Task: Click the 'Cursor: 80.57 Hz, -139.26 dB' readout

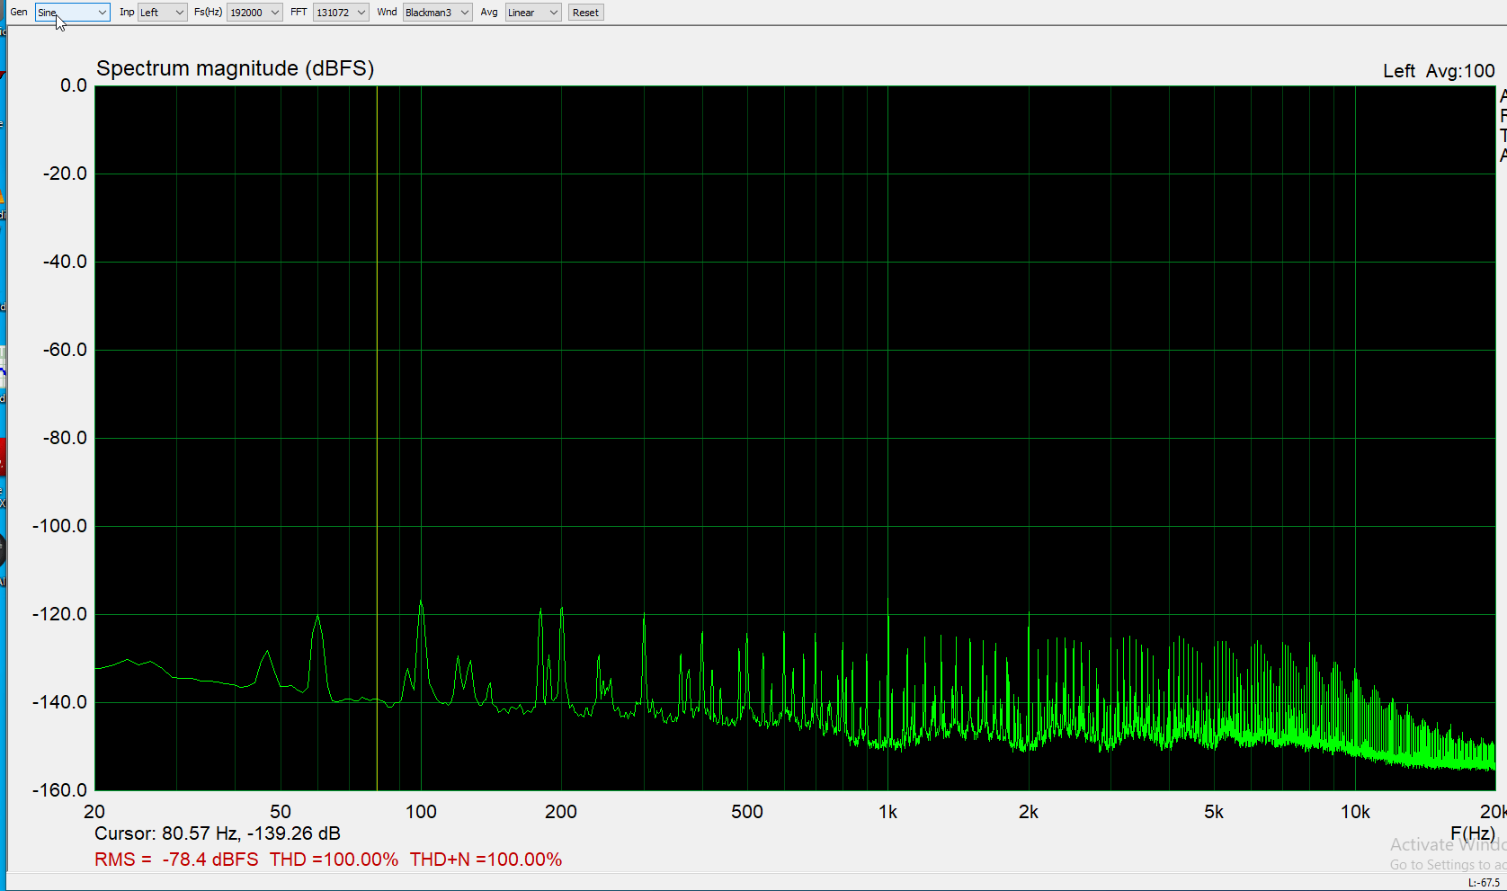Action: pos(218,833)
